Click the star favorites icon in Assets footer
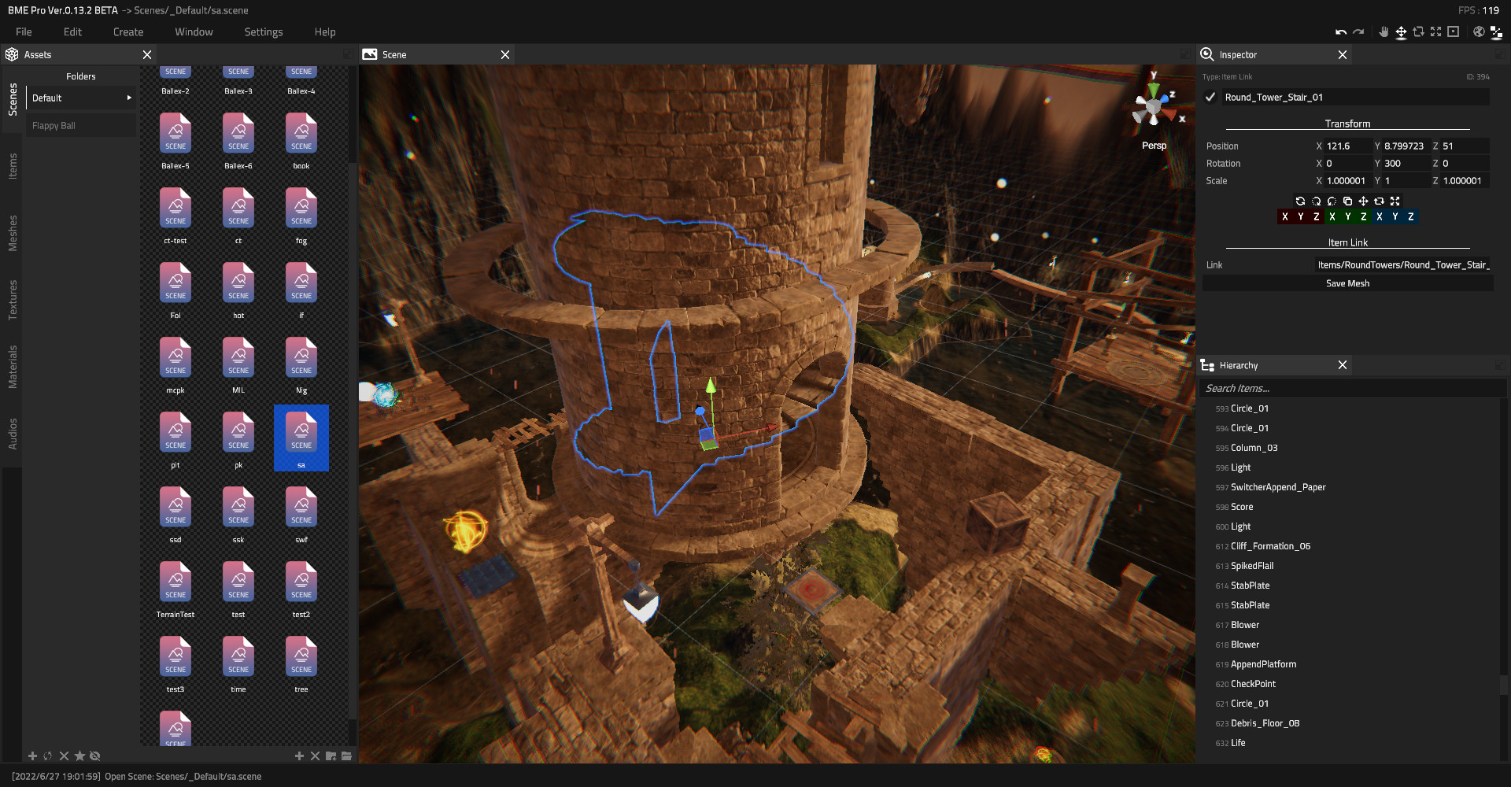 (x=79, y=756)
